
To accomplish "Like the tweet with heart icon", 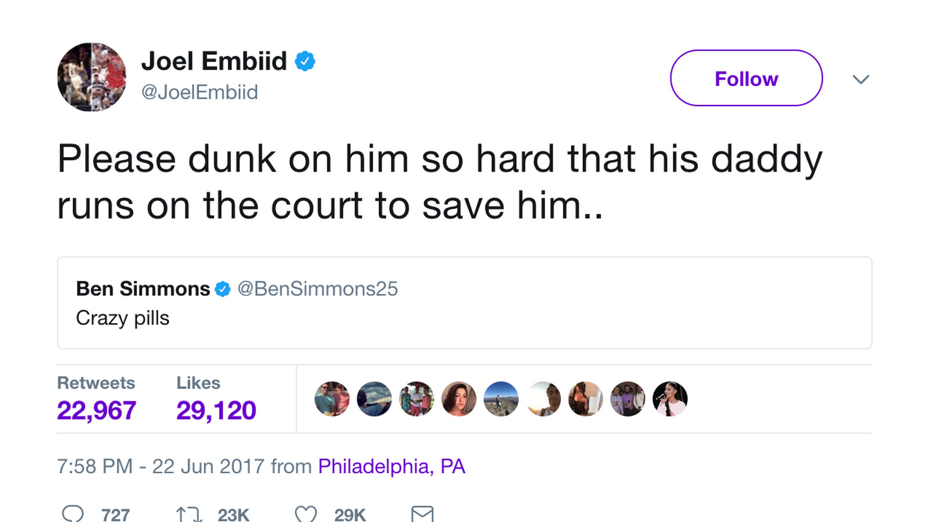I will point(306,514).
